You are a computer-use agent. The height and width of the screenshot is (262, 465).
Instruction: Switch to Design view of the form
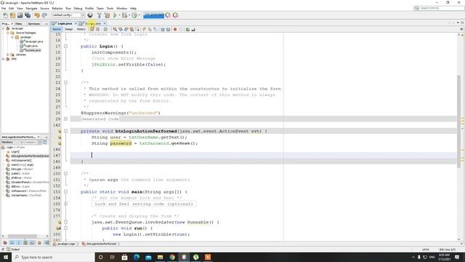pyautogui.click(x=68, y=29)
